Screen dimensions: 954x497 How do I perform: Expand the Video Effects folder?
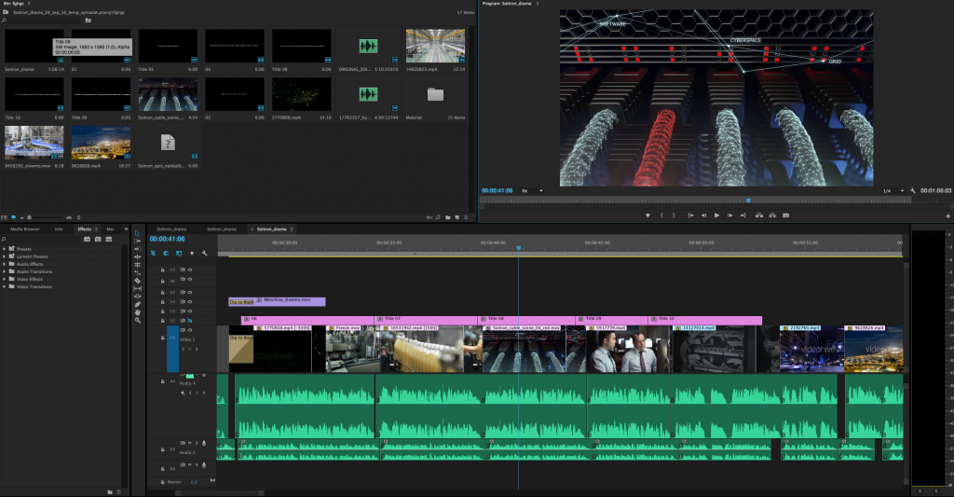[5, 279]
